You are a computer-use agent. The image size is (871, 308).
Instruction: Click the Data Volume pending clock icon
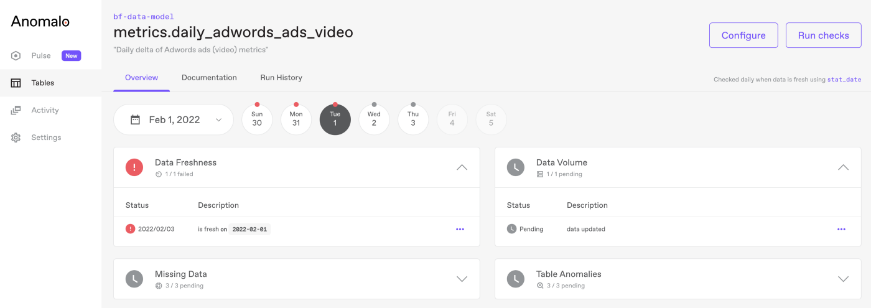click(516, 167)
